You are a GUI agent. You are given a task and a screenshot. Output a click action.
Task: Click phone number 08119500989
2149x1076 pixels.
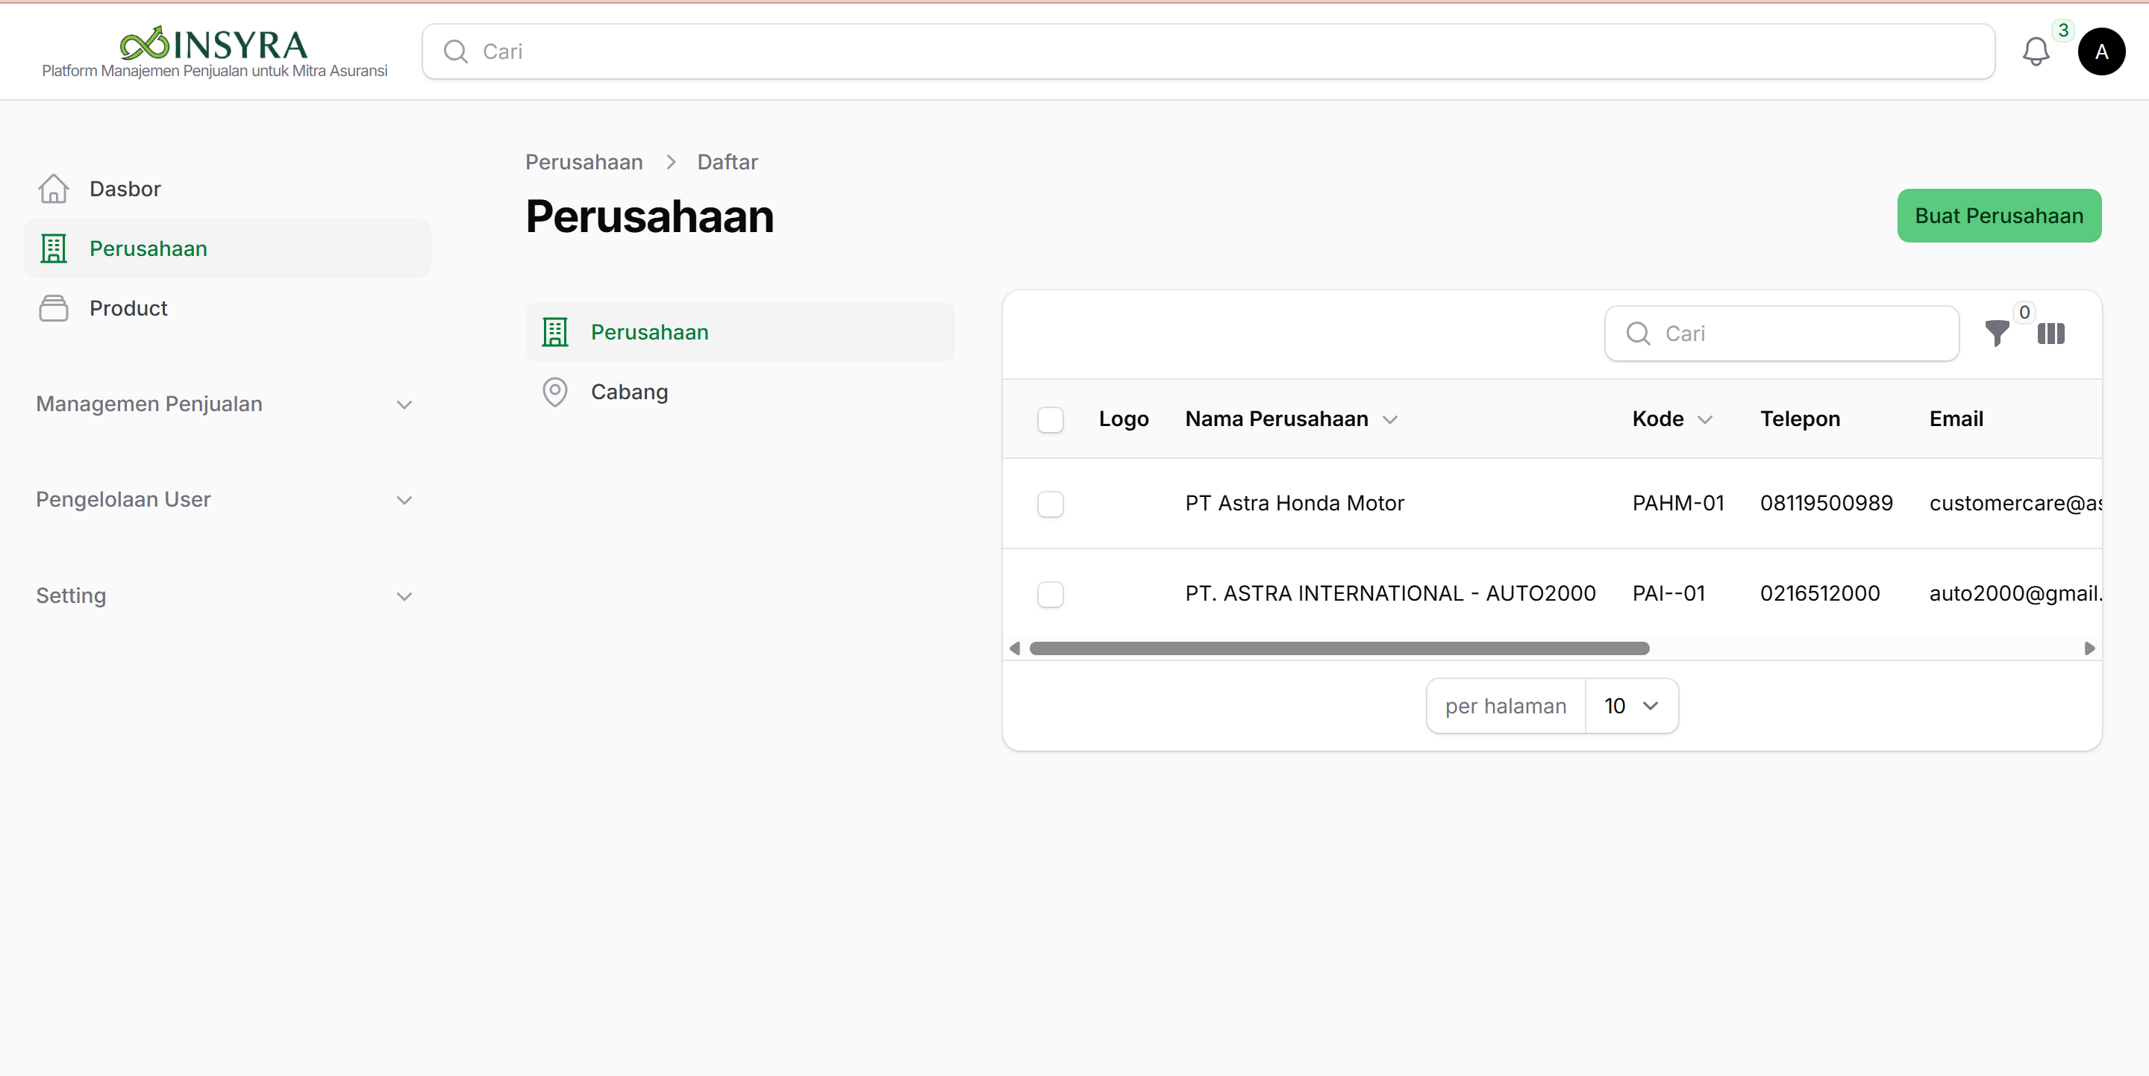(1826, 503)
